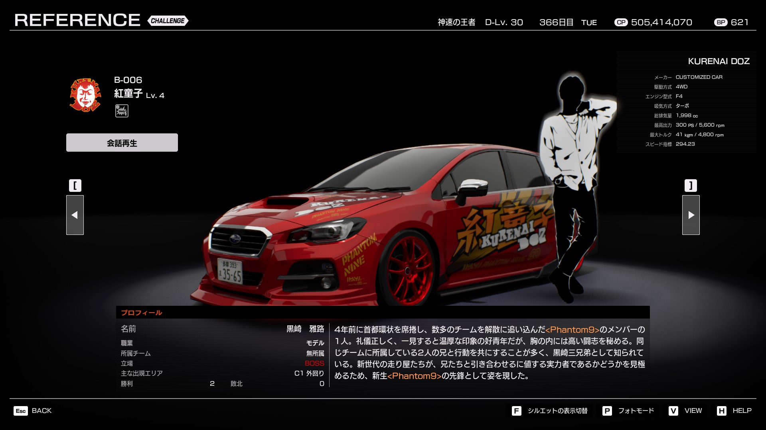Click the small badge icon under 紅童子
The width and height of the screenshot is (766, 430).
122,111
